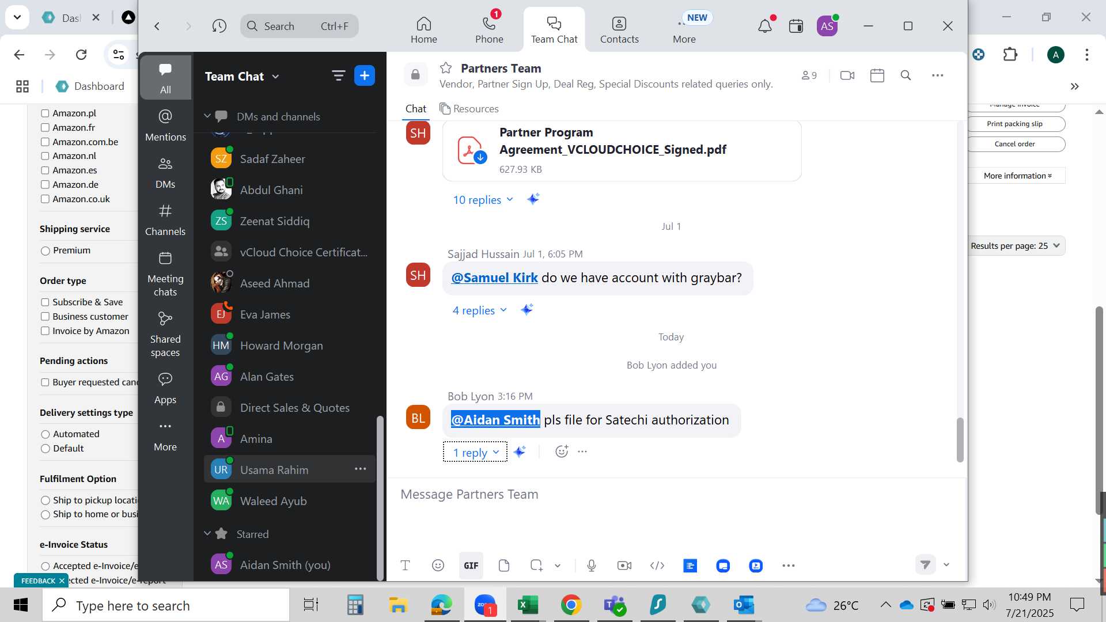Record an audio message with microphone
1106x622 pixels.
click(x=592, y=566)
